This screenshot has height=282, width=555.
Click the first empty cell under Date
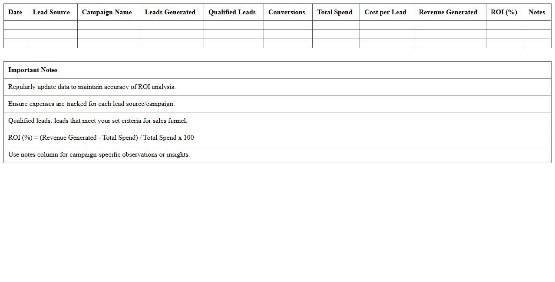[15, 25]
